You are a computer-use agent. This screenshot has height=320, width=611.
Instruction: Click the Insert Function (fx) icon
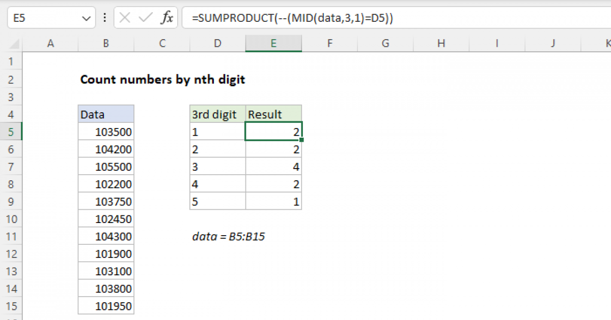click(x=168, y=17)
